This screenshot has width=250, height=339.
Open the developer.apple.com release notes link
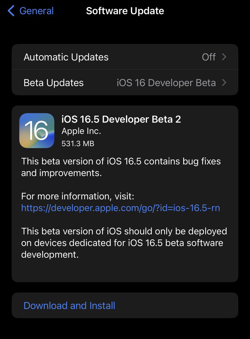click(x=121, y=208)
